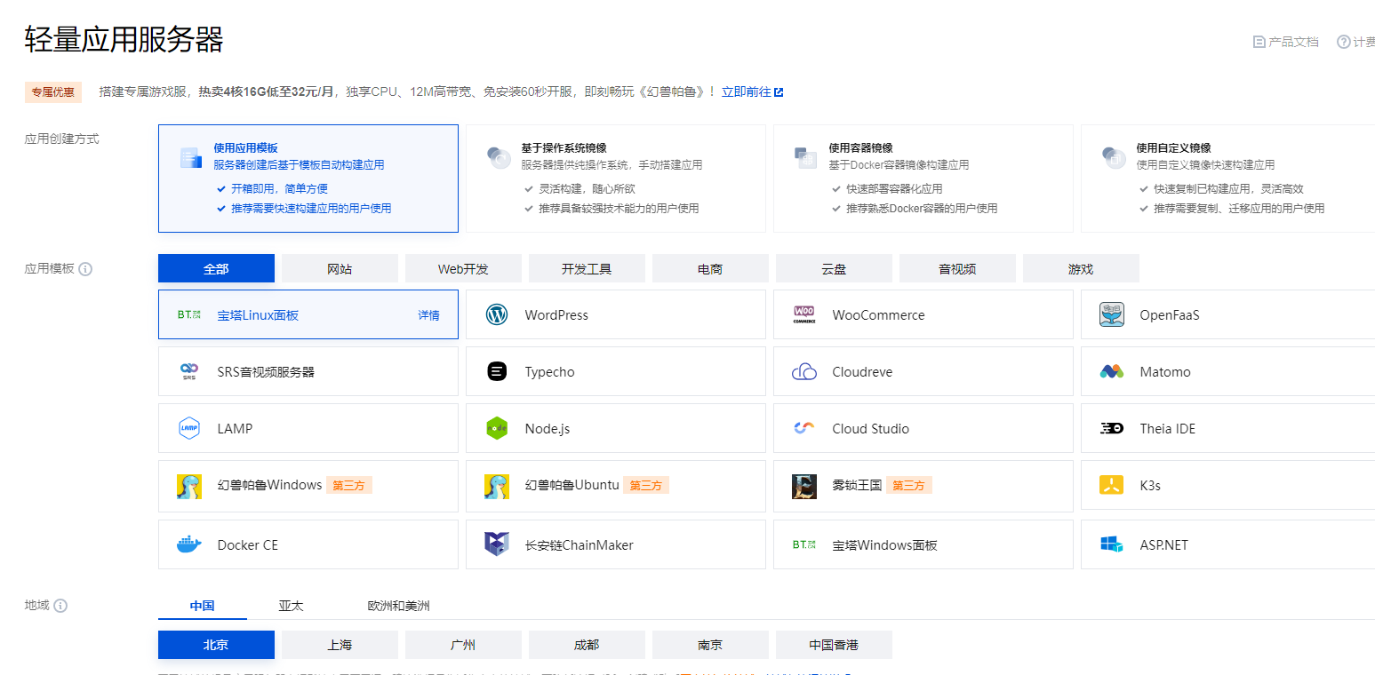The height and width of the screenshot is (675, 1375).
Task: Filter templates by 开发工具 category
Action: 587,268
